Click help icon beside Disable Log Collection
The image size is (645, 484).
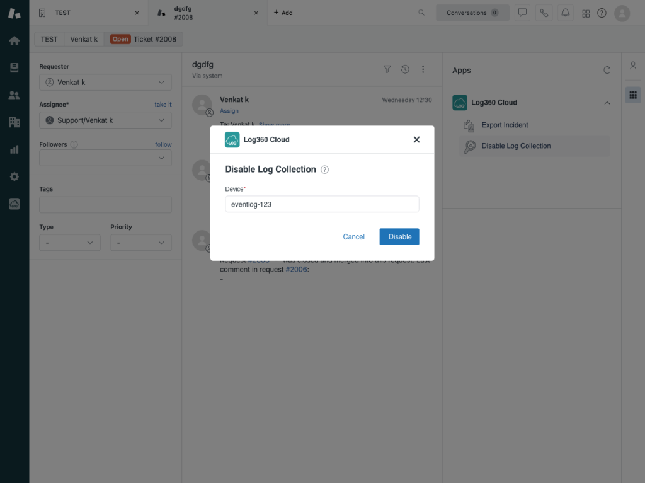click(324, 170)
